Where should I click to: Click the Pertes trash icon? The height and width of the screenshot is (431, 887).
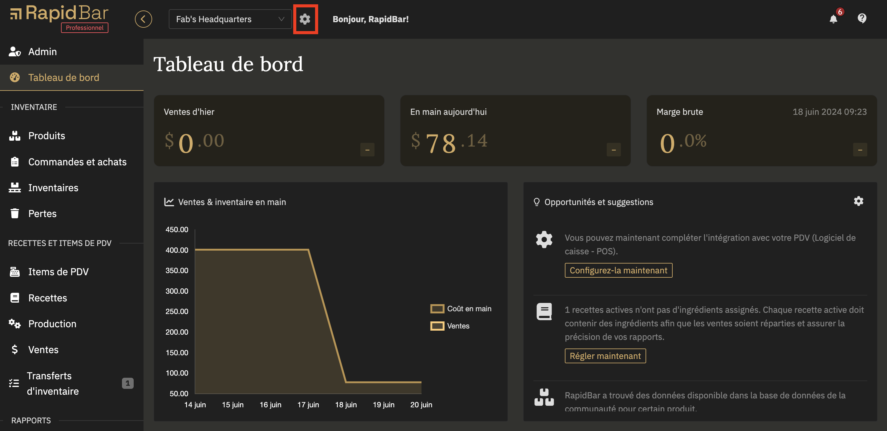14,213
